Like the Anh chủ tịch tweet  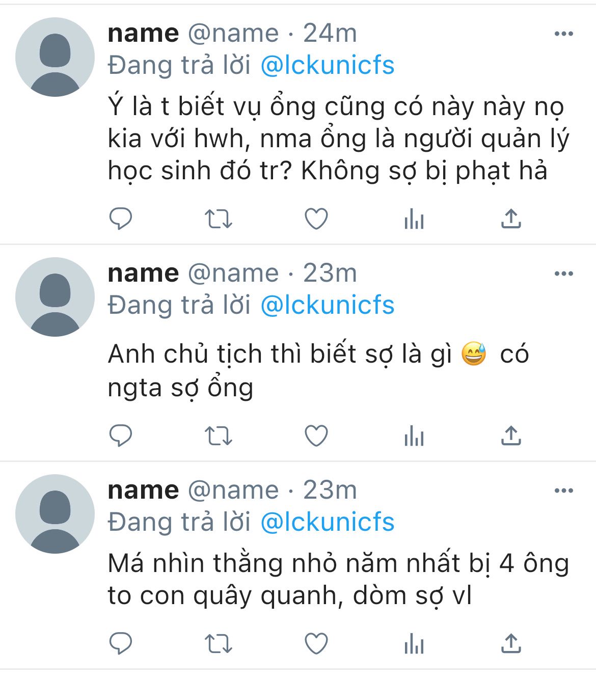coord(316,436)
